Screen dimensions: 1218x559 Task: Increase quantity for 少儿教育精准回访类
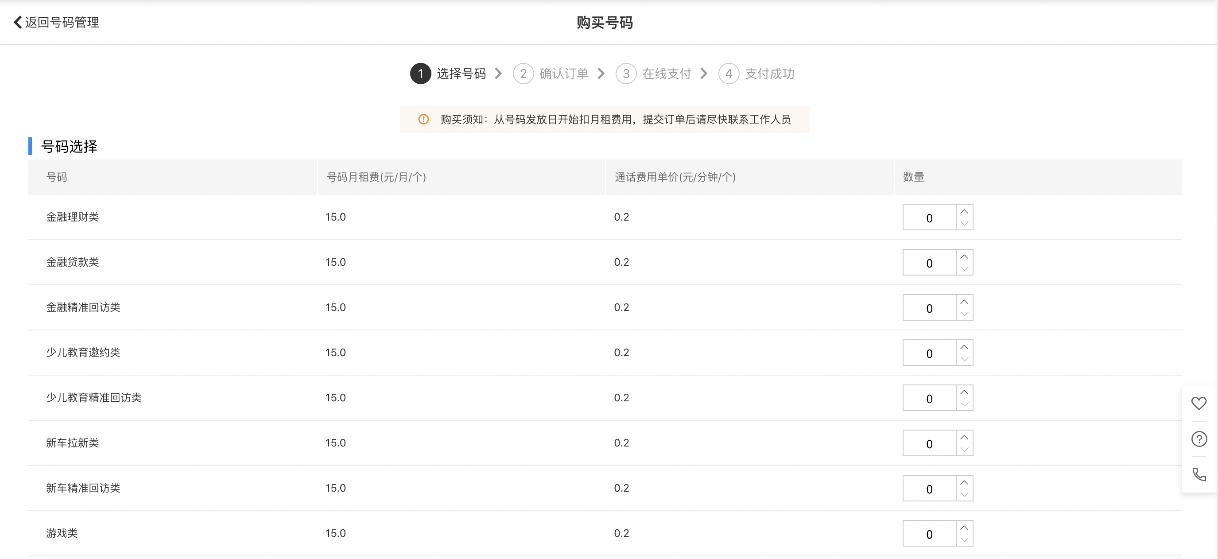[x=964, y=392]
